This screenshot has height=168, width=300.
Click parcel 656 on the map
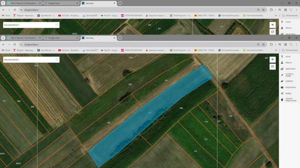pos(109,123)
